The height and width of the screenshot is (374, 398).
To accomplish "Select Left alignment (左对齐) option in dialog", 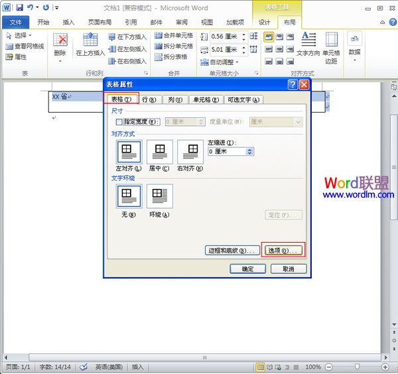I will [129, 152].
